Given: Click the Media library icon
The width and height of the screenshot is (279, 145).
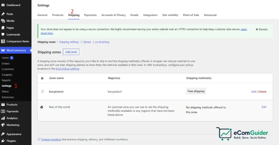Looking at the screenshot, I should [x=3, y=21].
